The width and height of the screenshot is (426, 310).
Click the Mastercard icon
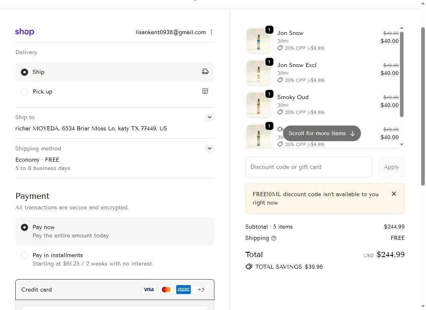(166, 290)
